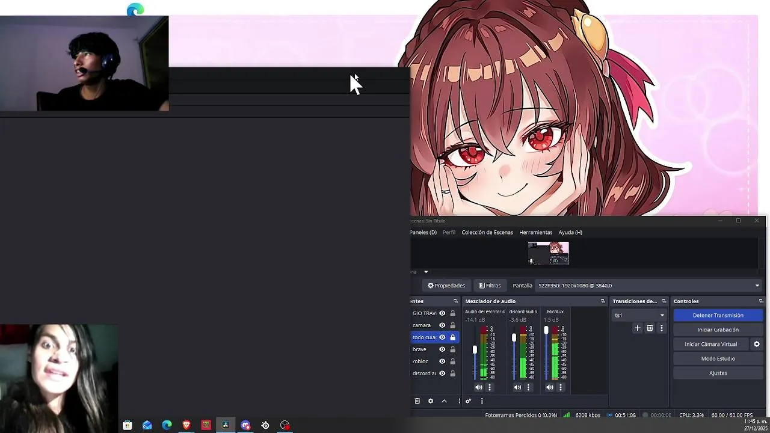The width and height of the screenshot is (770, 433).
Task: Open options menu for discord audio channel
Action: click(x=528, y=387)
